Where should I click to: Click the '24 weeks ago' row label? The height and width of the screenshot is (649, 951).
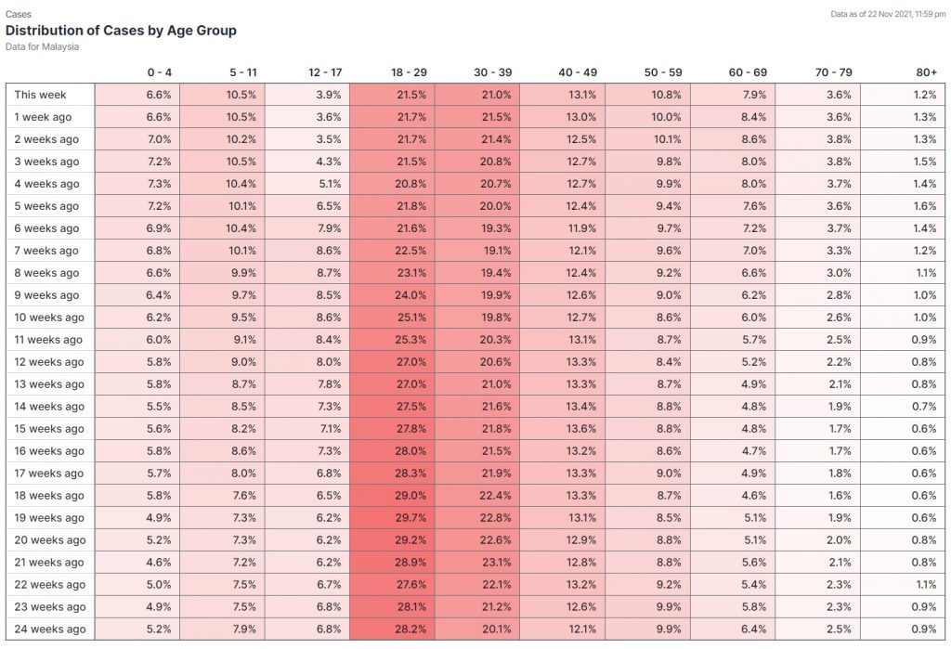pyautogui.click(x=49, y=630)
